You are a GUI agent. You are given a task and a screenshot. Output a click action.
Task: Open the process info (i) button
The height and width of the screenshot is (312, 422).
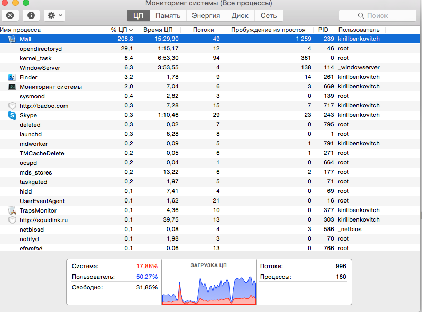coord(31,15)
